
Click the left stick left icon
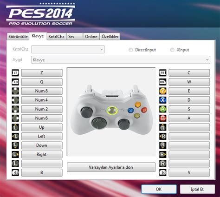coord(15,136)
